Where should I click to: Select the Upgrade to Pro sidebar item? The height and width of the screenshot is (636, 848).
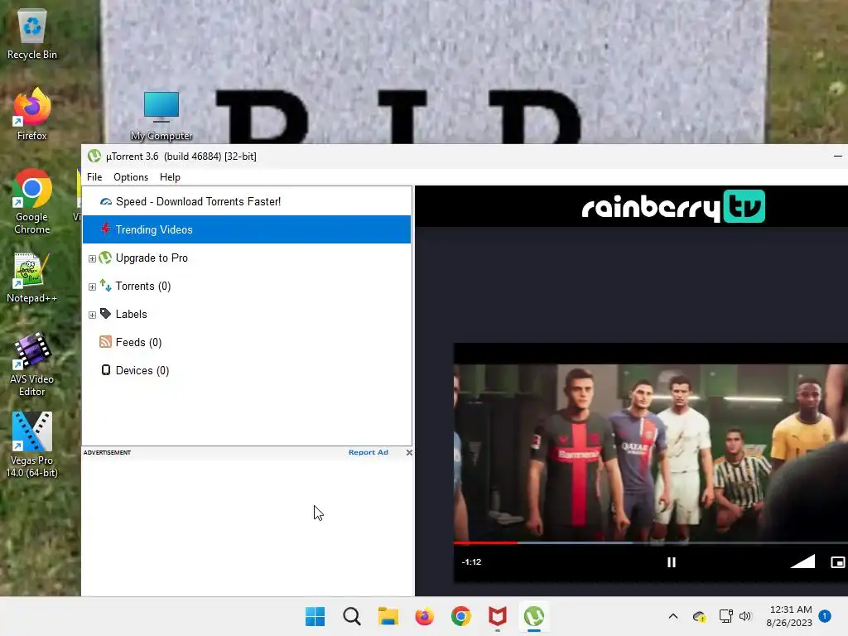tap(247, 258)
